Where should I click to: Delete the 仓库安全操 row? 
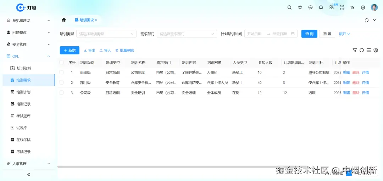click(x=356, y=83)
